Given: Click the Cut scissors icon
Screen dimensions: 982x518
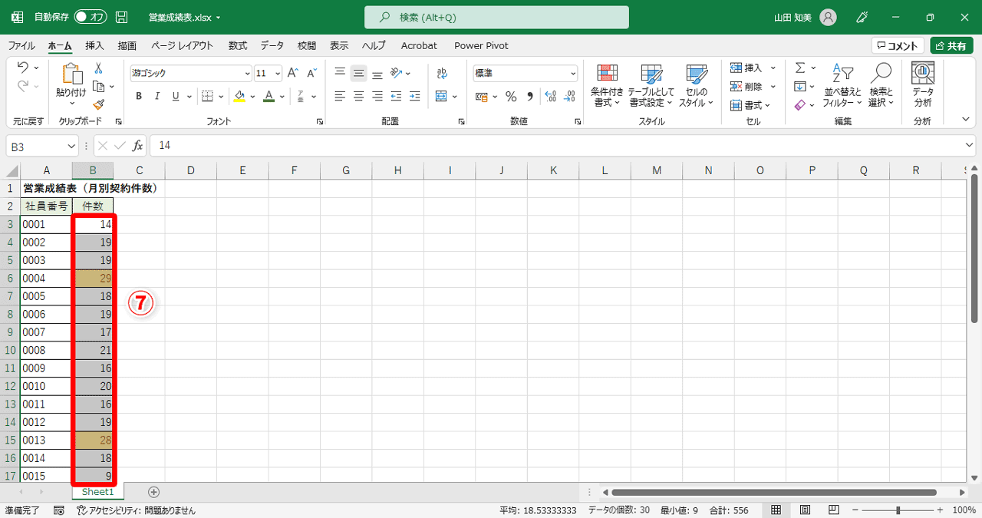Looking at the screenshot, I should click(98, 68).
